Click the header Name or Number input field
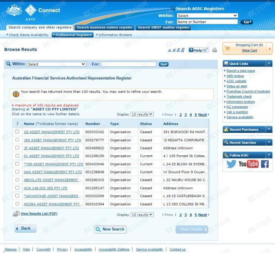 coord(207,22)
